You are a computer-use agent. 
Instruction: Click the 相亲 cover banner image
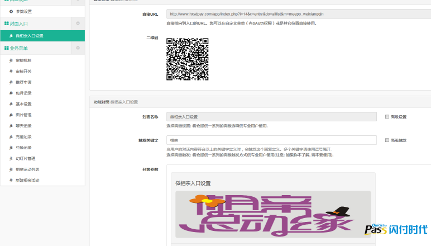273,214
